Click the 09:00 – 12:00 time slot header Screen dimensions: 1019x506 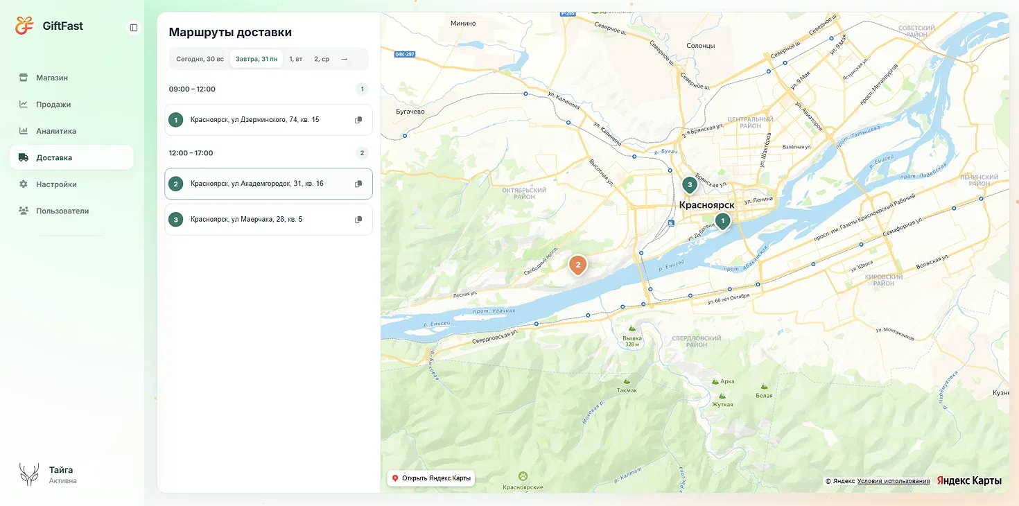coord(192,89)
